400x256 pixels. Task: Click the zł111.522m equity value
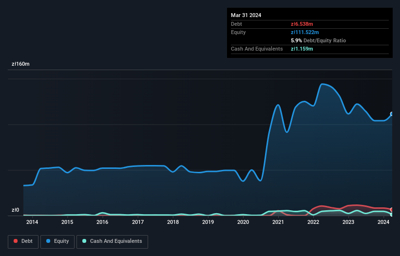(305, 32)
